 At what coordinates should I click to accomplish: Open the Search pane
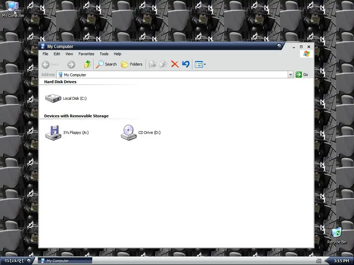tap(106, 64)
